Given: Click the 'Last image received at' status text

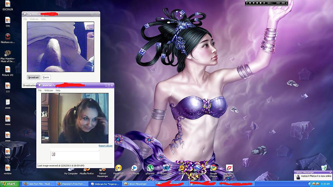Looking at the screenshot, I should [61, 166].
